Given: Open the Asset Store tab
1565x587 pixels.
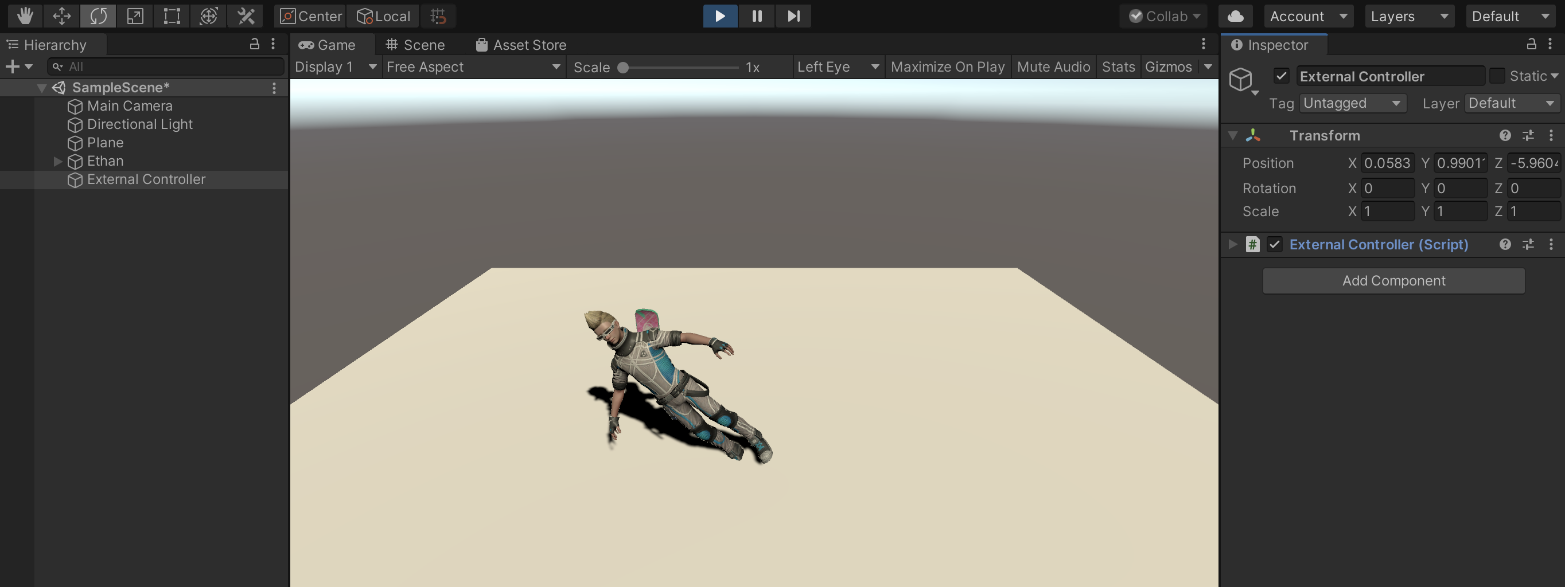Looking at the screenshot, I should (521, 45).
